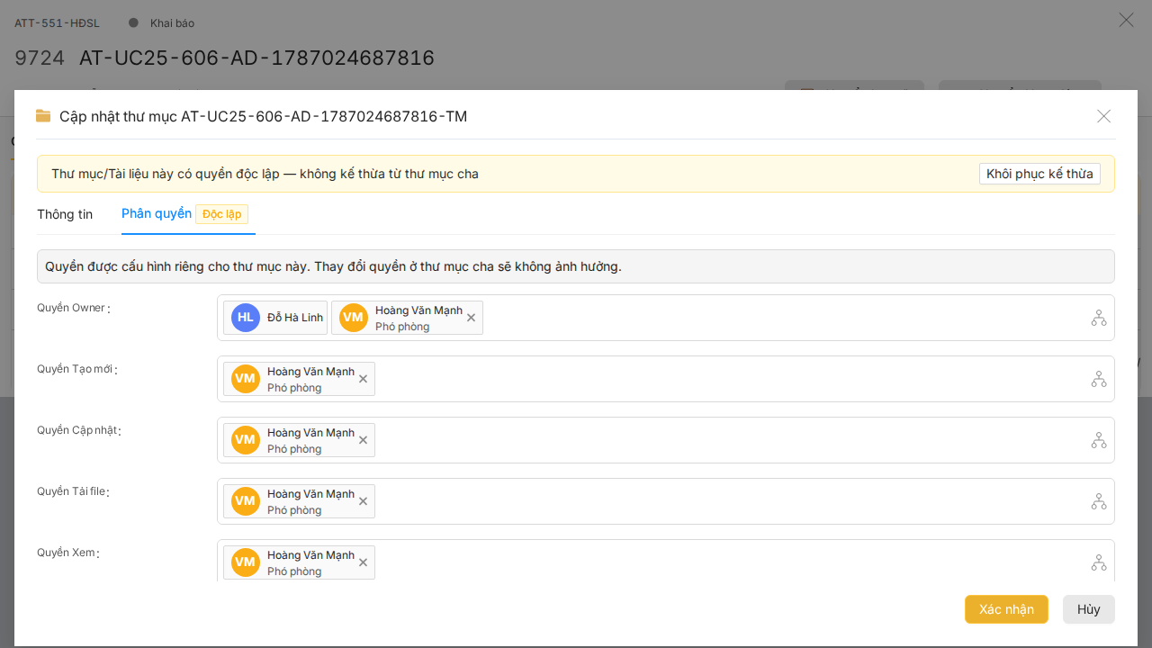The height and width of the screenshot is (648, 1152).
Task: Select the Phân quyền tab
Action: [157, 213]
